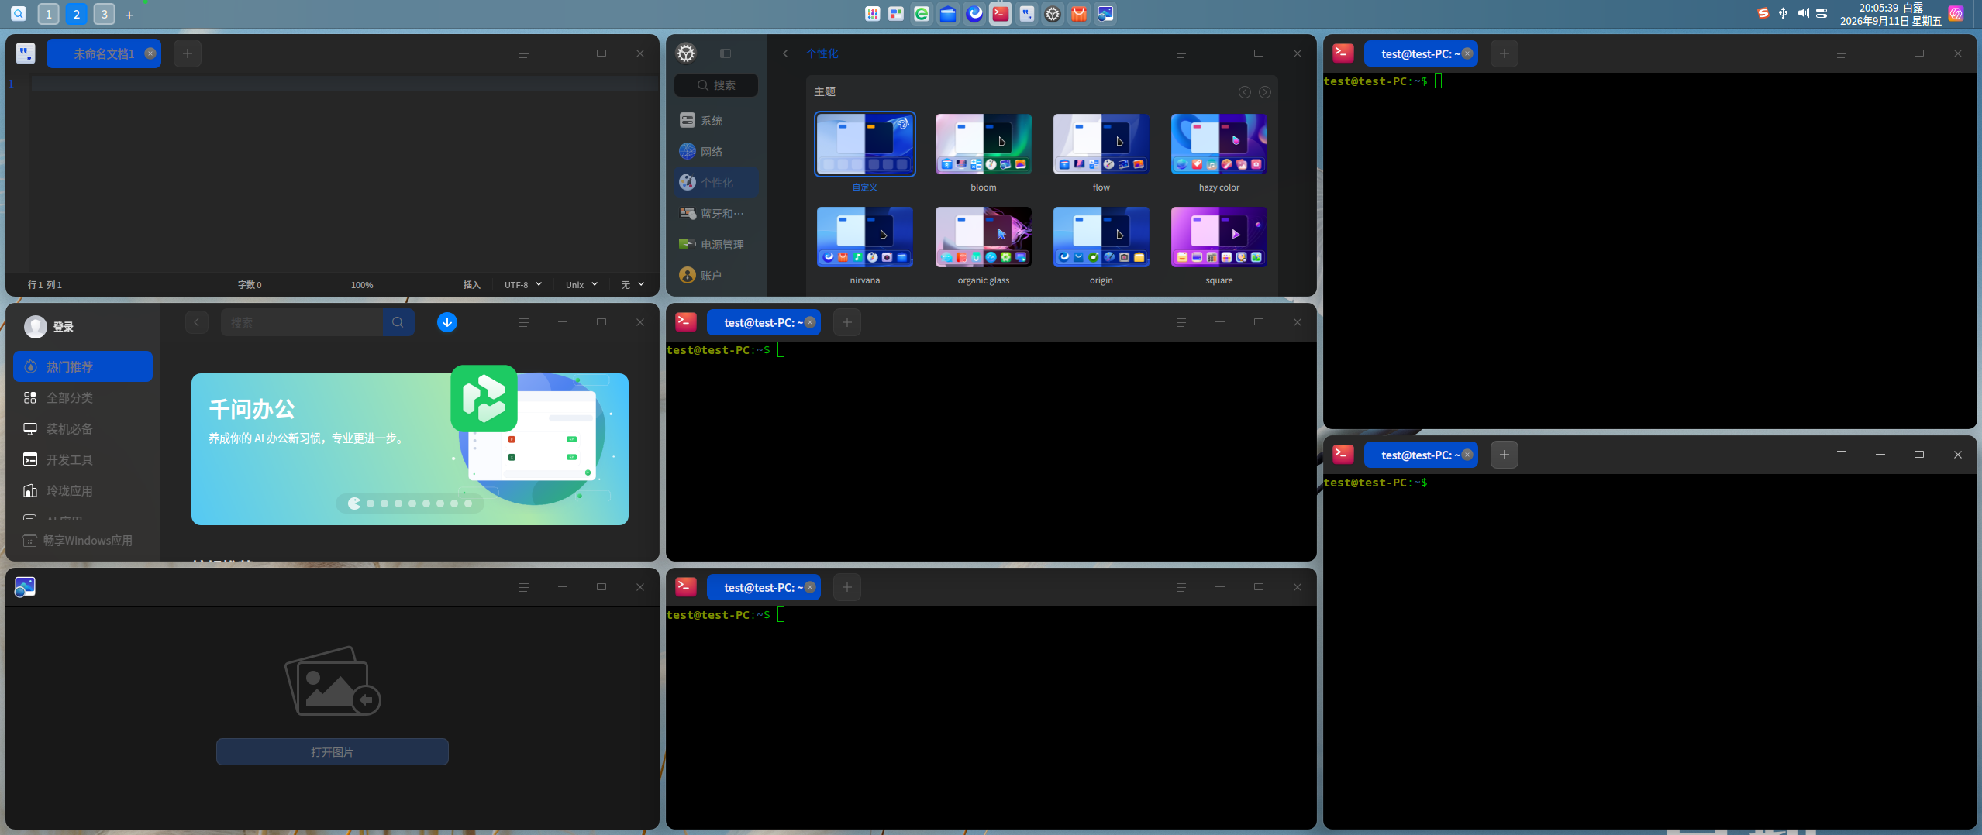Toggle the control center sidebar panel icon
Viewport: 1982px width, 835px height.
(x=726, y=53)
